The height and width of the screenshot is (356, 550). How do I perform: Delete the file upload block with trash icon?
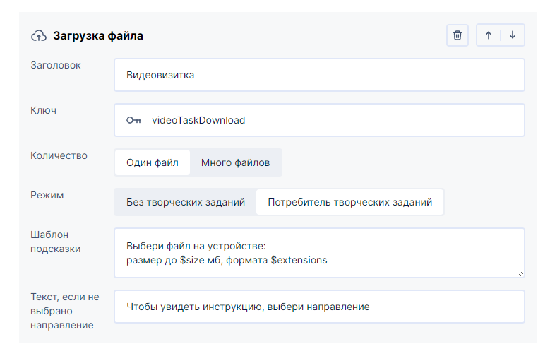457,35
